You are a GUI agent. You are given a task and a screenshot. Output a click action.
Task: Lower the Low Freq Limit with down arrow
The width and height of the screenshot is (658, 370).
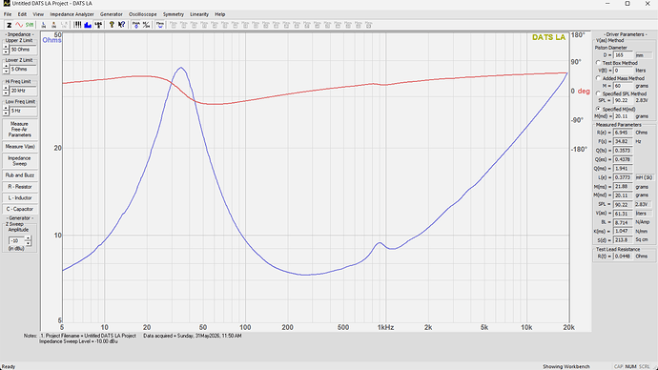6,113
